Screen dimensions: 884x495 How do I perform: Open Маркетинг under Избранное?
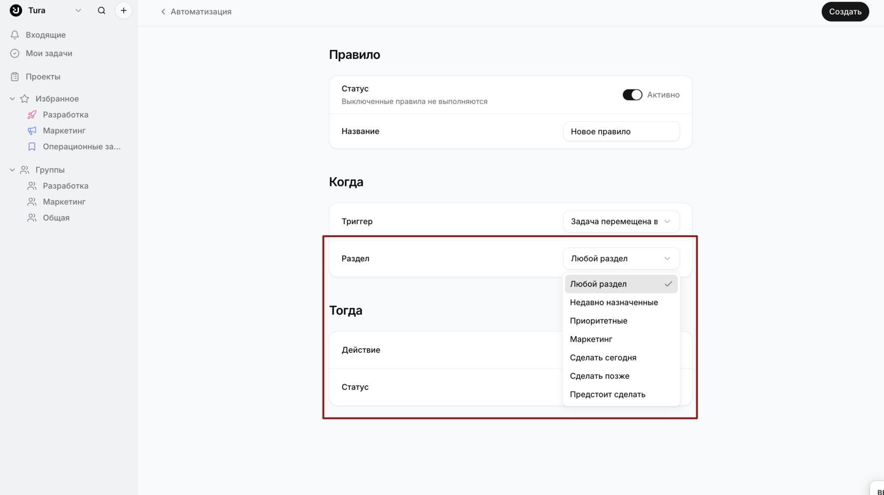(x=64, y=130)
